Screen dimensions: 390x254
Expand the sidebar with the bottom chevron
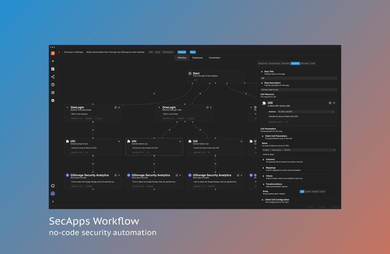53,201
